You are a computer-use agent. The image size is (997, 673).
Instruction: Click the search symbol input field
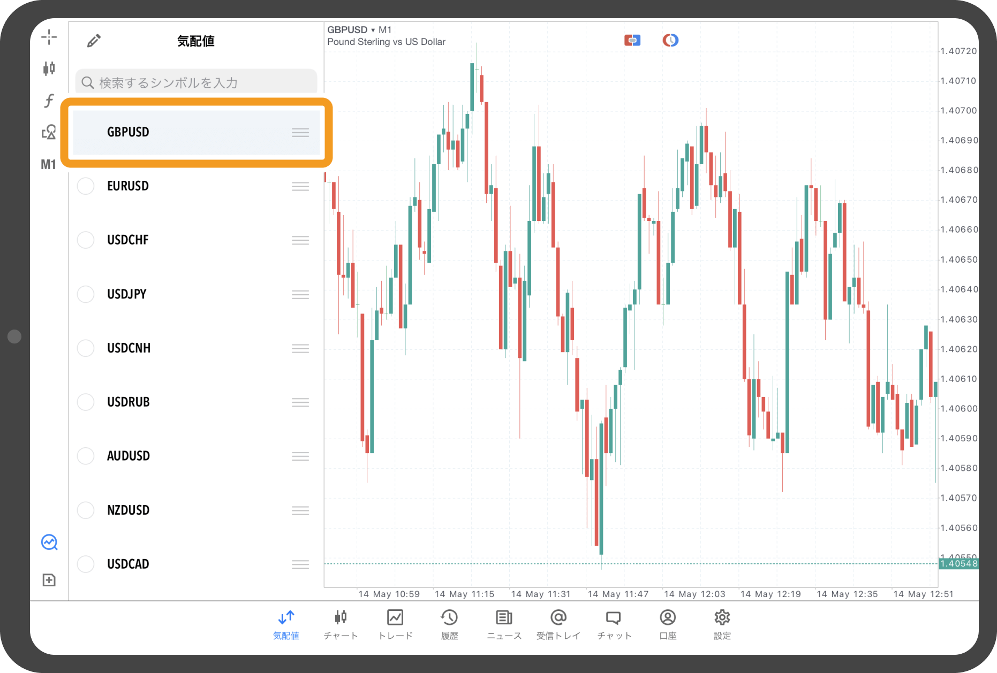pyautogui.click(x=196, y=82)
